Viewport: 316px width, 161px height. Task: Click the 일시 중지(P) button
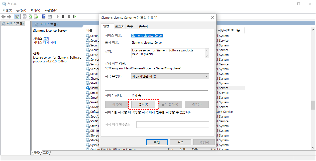click(170, 104)
